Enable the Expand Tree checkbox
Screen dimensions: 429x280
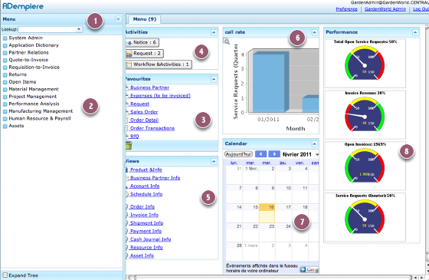[5, 275]
